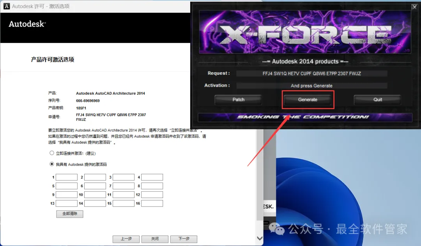Click the Activation text field in X-Force
The image size is (421, 246).
tap(312, 86)
